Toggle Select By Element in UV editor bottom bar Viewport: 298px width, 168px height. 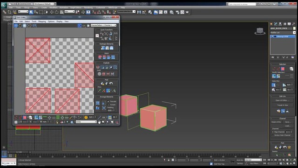30,118
